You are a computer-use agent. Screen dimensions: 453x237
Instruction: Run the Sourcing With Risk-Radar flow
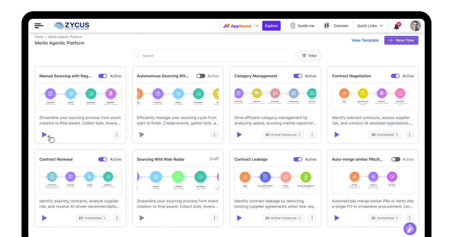[x=142, y=218]
